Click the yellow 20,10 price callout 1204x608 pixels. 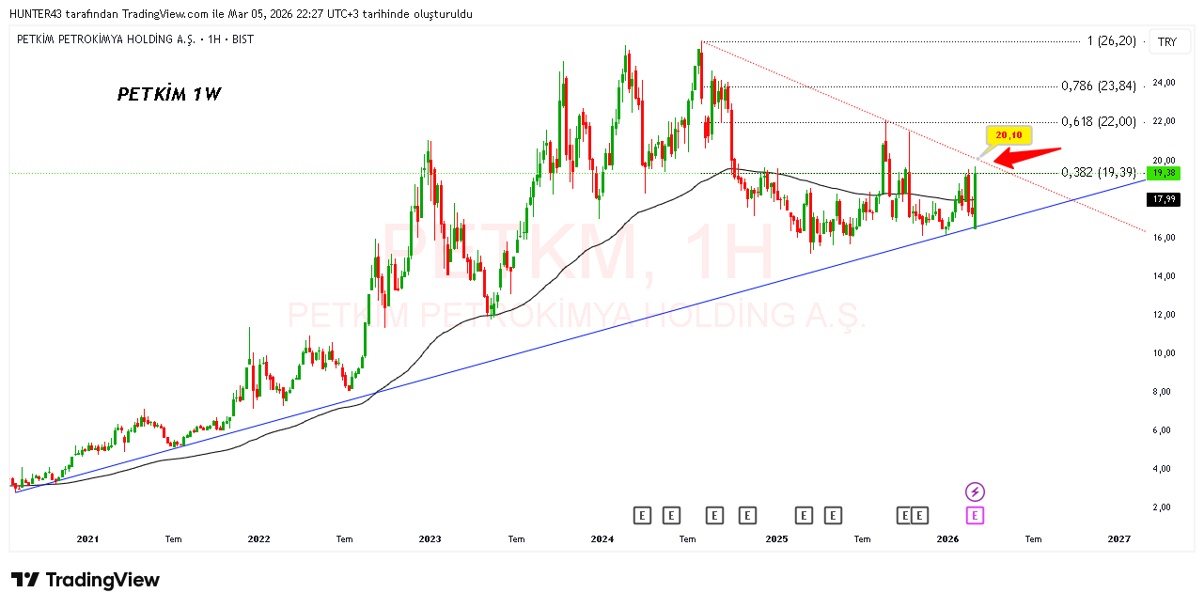pyautogui.click(x=1009, y=135)
